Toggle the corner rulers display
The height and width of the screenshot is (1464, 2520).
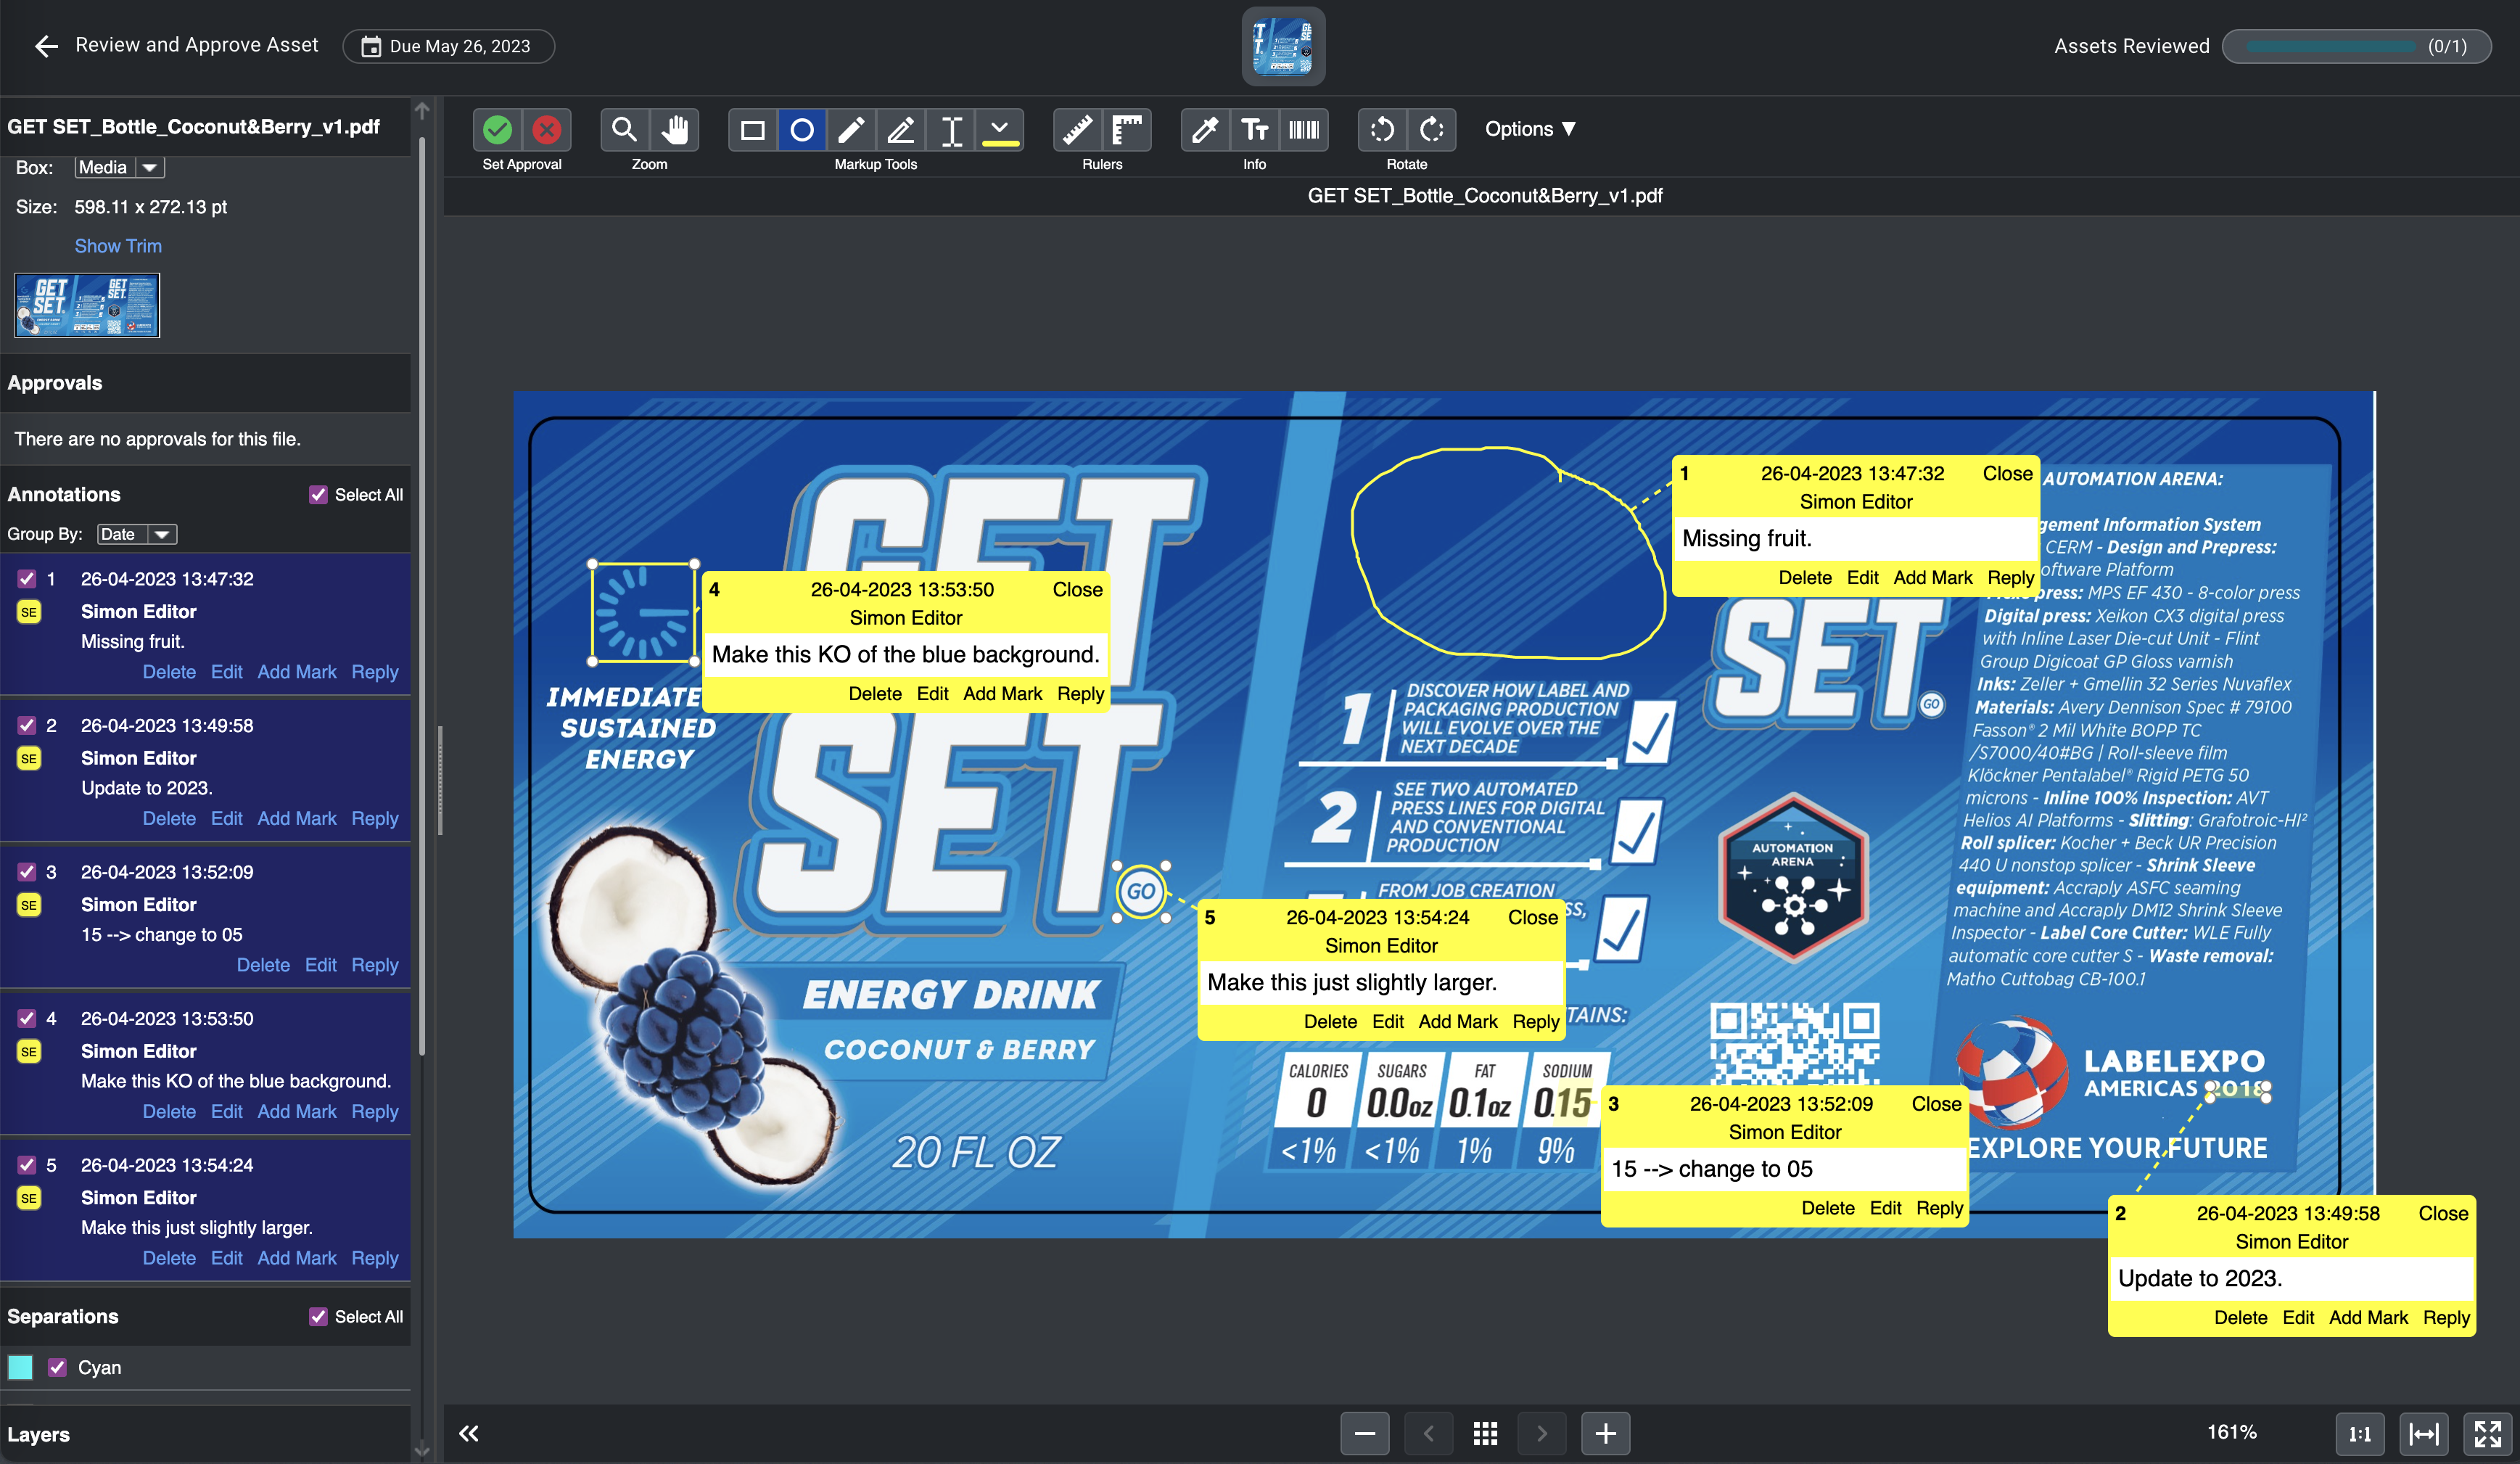point(1127,129)
